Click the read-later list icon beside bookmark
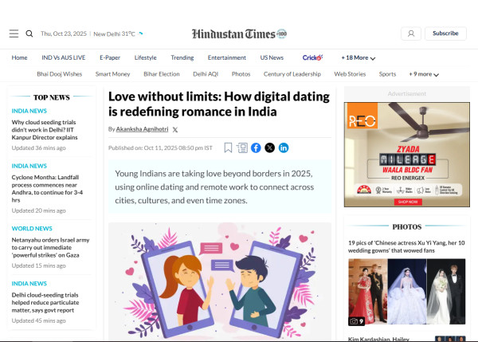This screenshot has width=478, height=342. (242, 147)
